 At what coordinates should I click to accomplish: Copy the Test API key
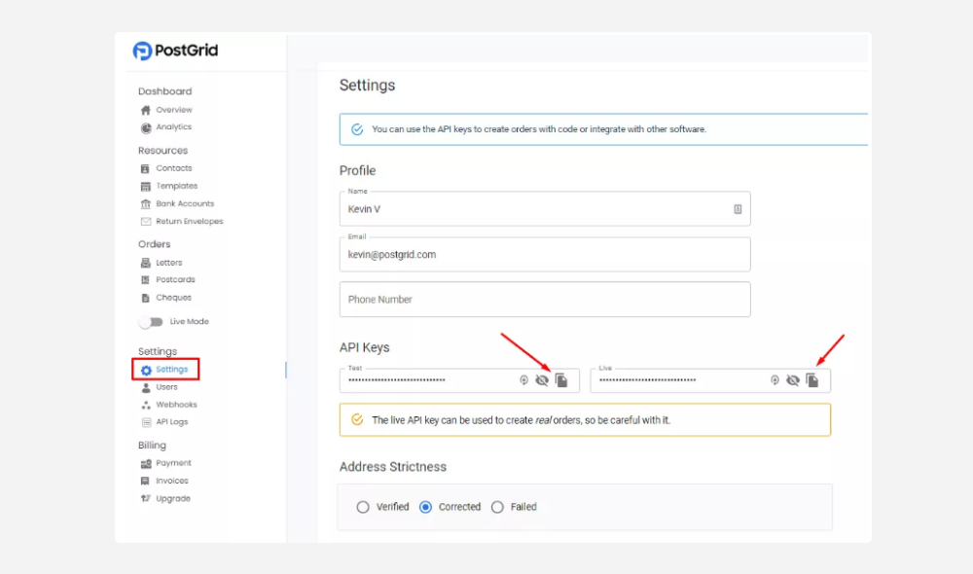561,380
